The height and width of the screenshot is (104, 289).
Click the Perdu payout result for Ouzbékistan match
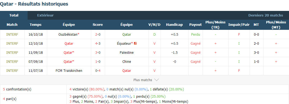coord(195,34)
